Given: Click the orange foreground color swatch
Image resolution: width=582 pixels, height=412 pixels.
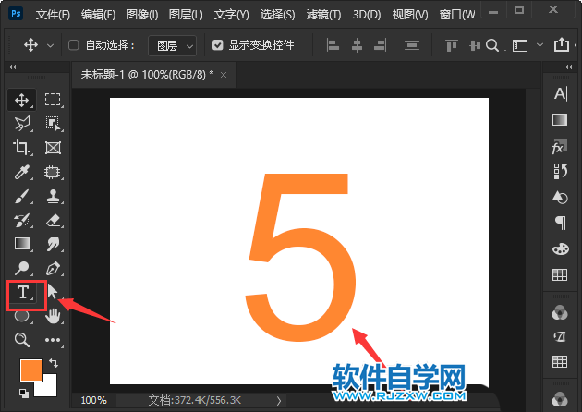Looking at the screenshot, I should pos(31,370).
